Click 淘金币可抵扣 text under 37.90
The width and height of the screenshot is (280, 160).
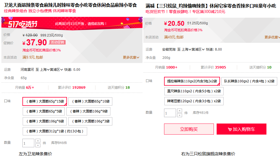(x=42, y=50)
